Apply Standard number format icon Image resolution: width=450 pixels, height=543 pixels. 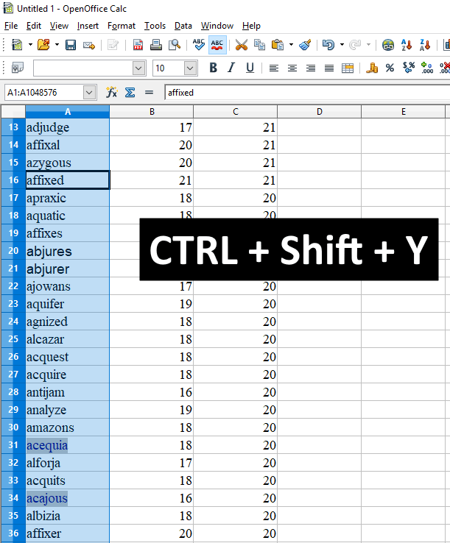coord(409,68)
